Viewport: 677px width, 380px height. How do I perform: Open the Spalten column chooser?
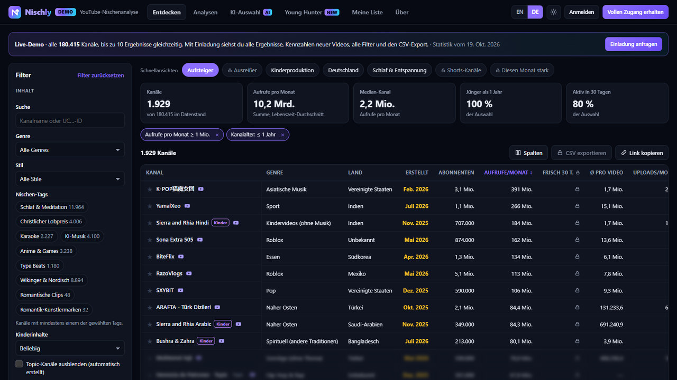(x=528, y=153)
